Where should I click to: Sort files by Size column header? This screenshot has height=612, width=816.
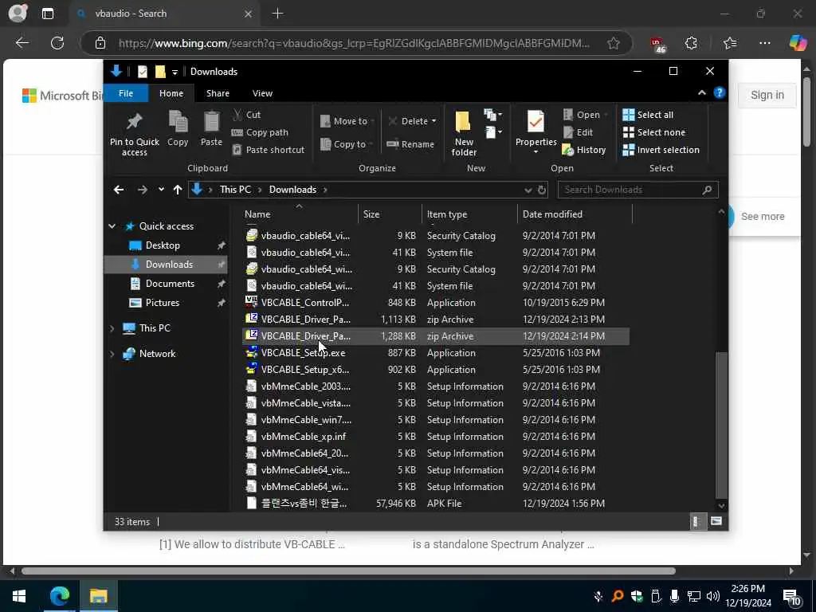tap(390, 214)
